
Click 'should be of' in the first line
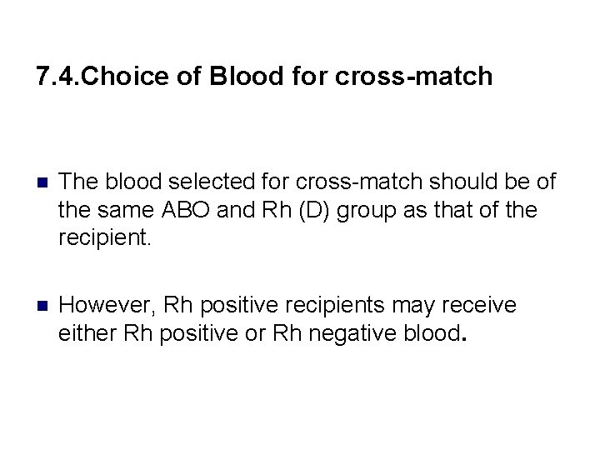(x=492, y=182)
